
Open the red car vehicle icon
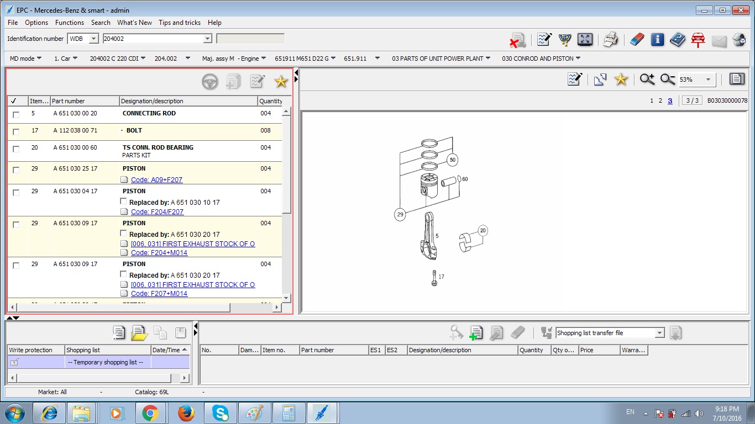(x=698, y=40)
